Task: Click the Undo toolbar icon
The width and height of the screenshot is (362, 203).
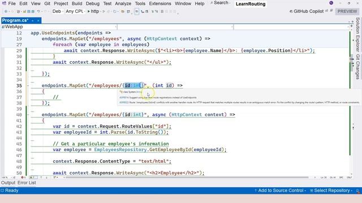Action: click(x=39, y=11)
